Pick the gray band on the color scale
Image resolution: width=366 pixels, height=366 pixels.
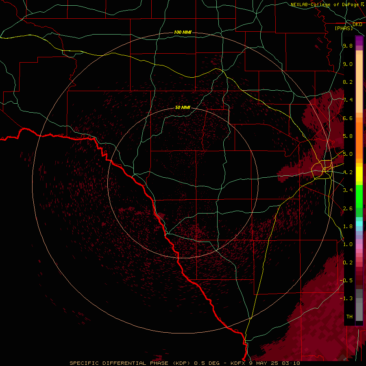click(x=359, y=305)
